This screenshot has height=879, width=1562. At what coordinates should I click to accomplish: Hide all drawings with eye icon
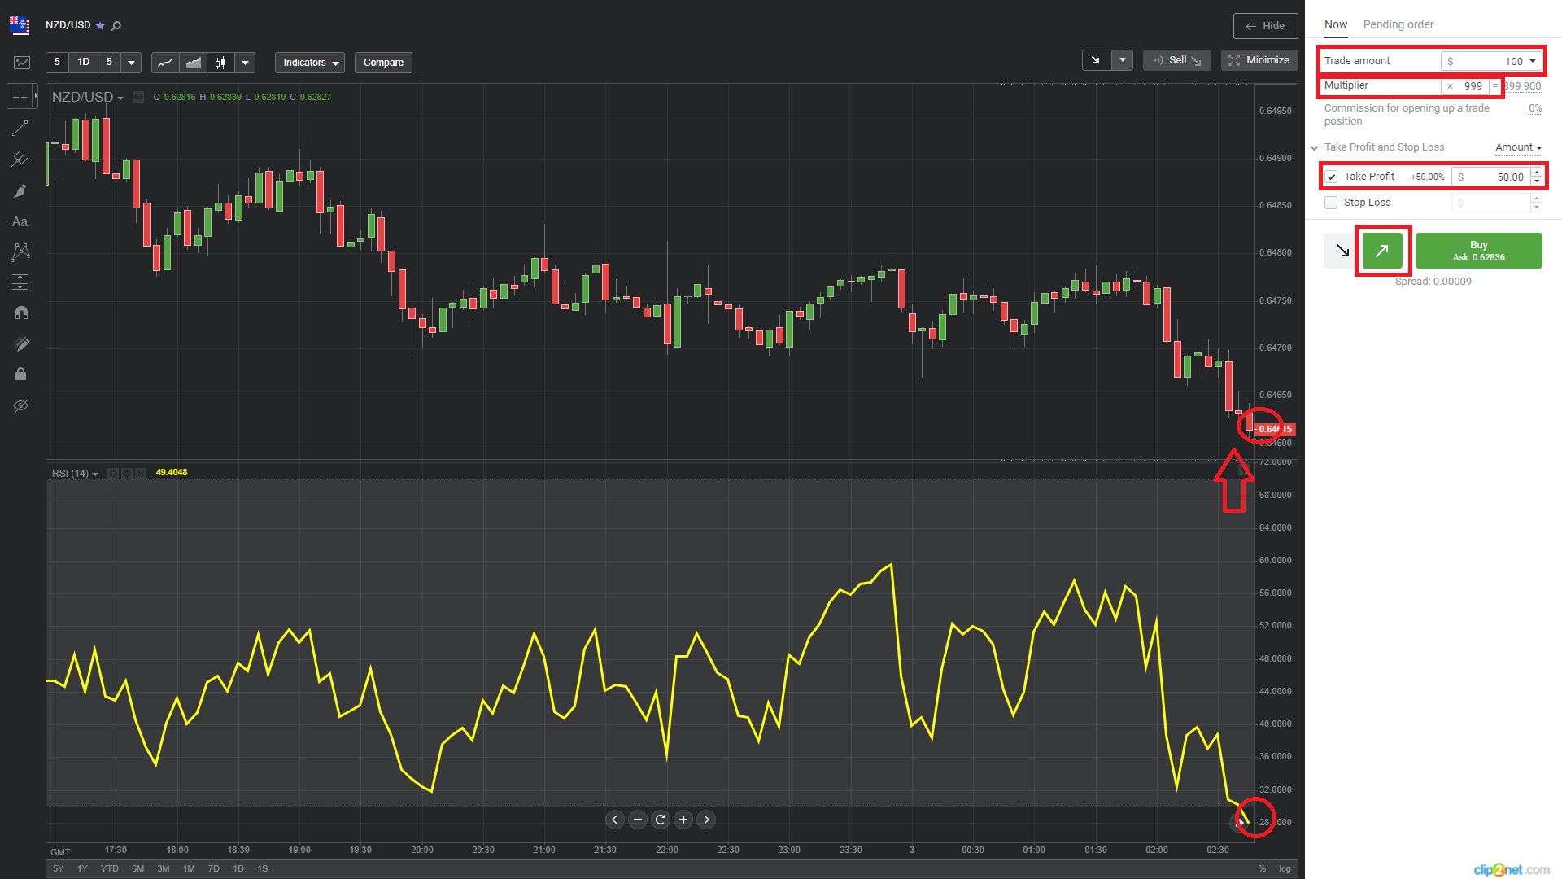pos(20,405)
